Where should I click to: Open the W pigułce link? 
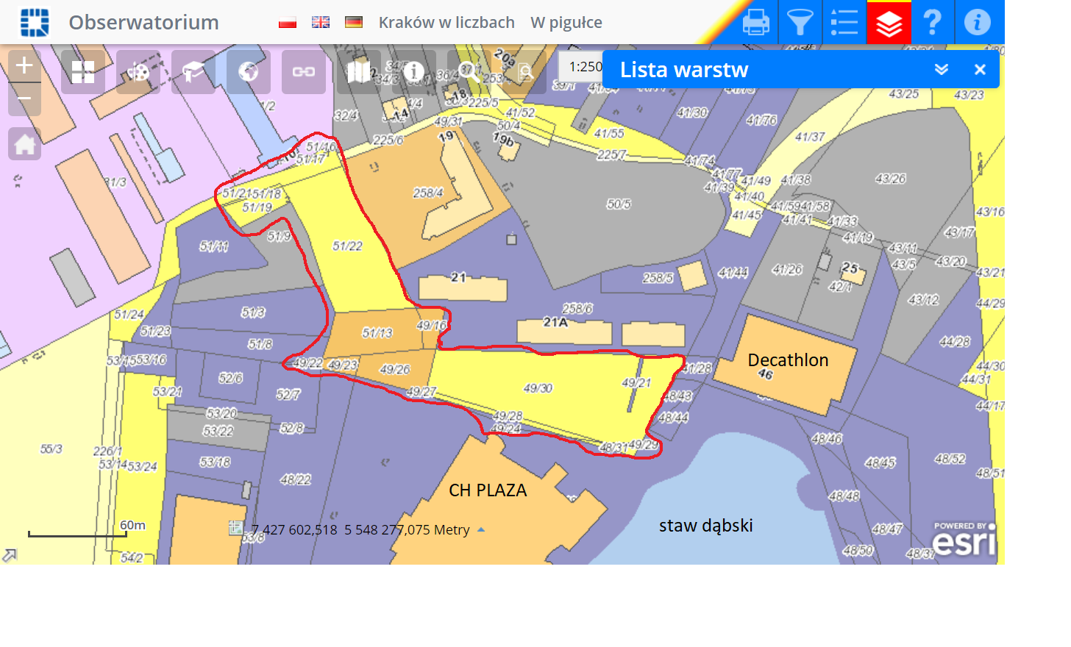[566, 23]
